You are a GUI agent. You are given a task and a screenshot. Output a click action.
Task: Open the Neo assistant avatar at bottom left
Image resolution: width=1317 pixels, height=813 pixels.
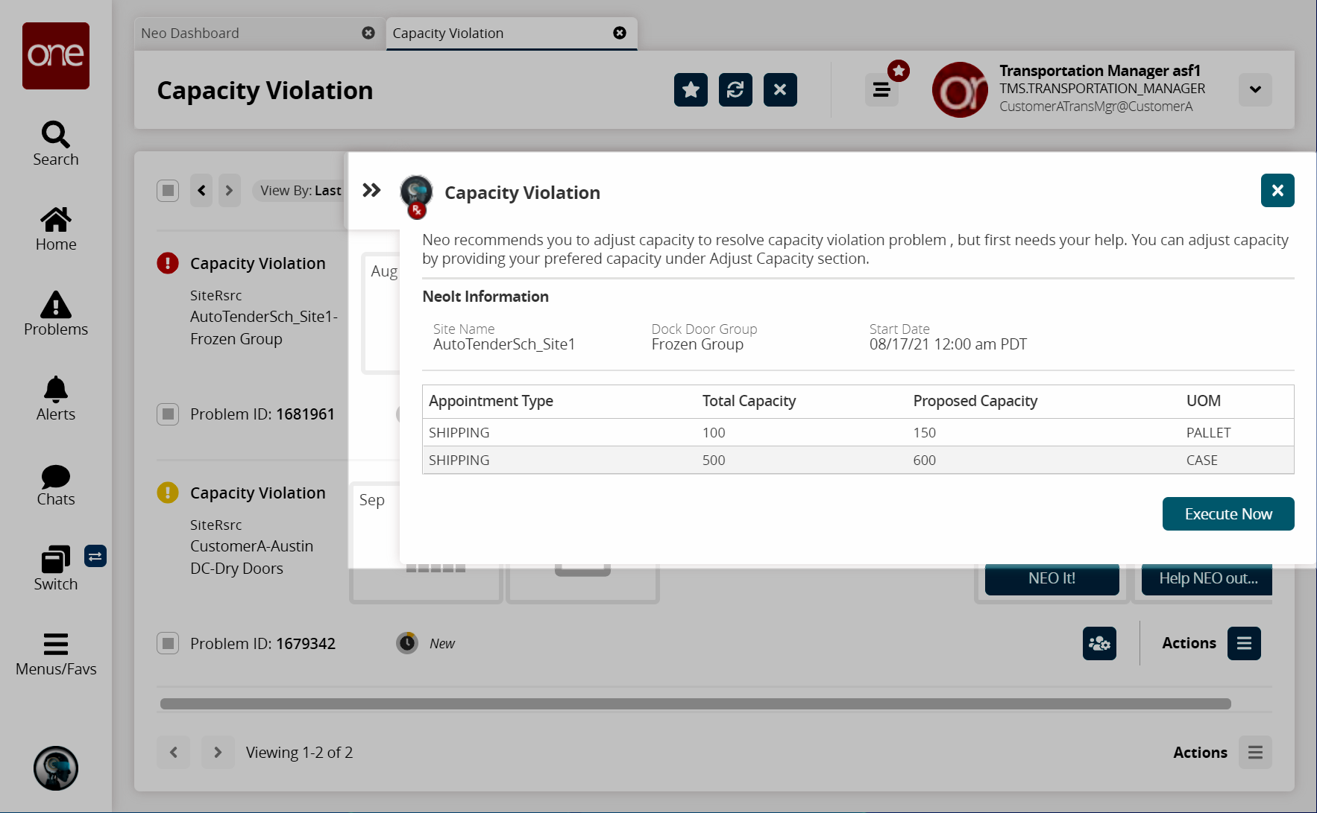56,768
